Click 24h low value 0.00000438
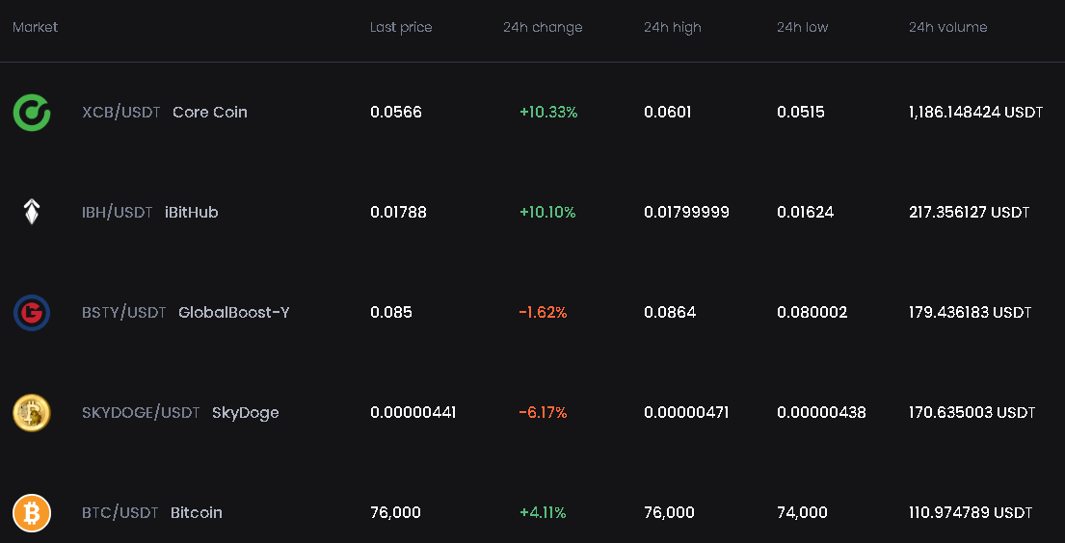This screenshot has height=543, width=1065. coord(821,412)
